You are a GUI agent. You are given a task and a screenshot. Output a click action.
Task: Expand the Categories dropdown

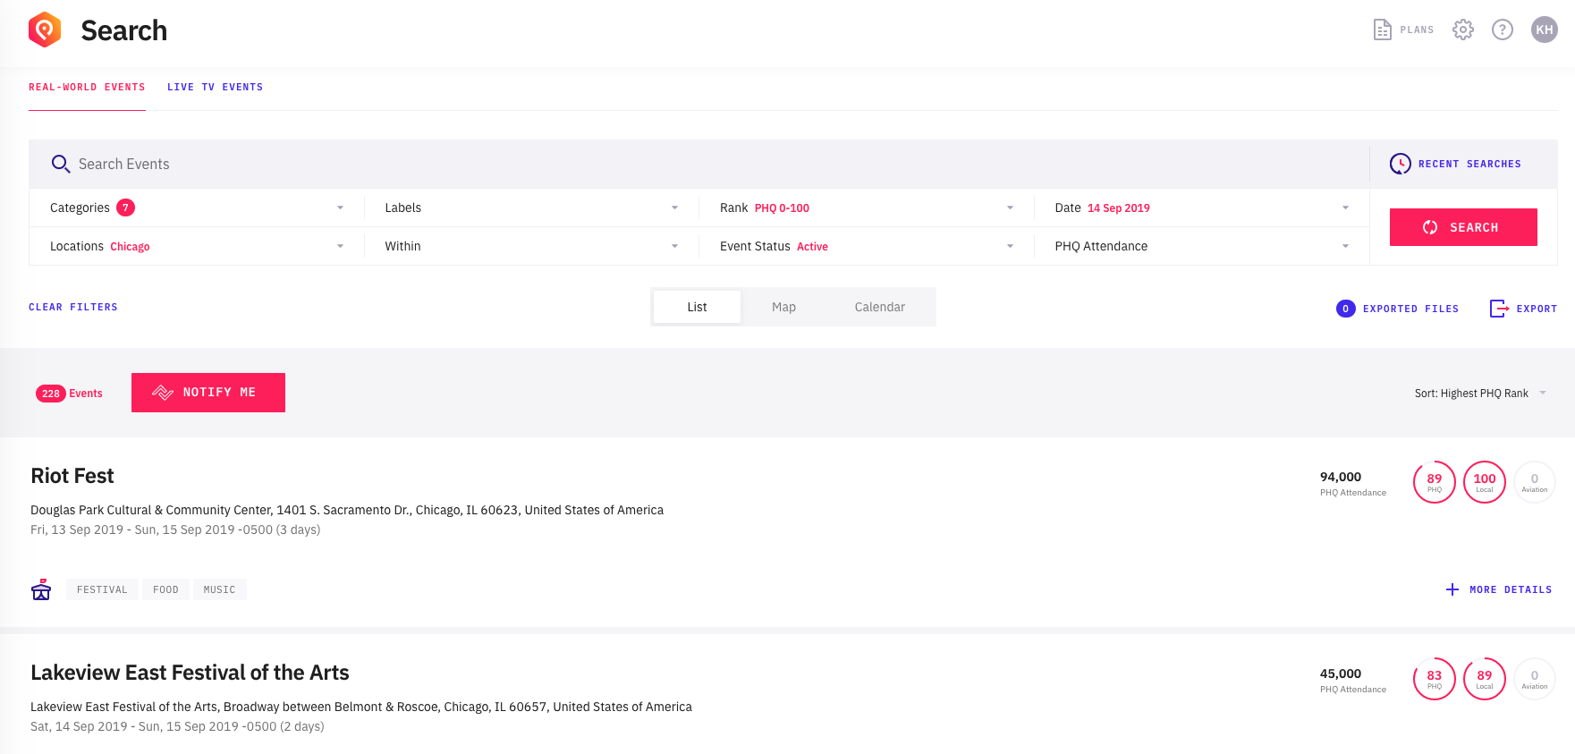pos(197,208)
